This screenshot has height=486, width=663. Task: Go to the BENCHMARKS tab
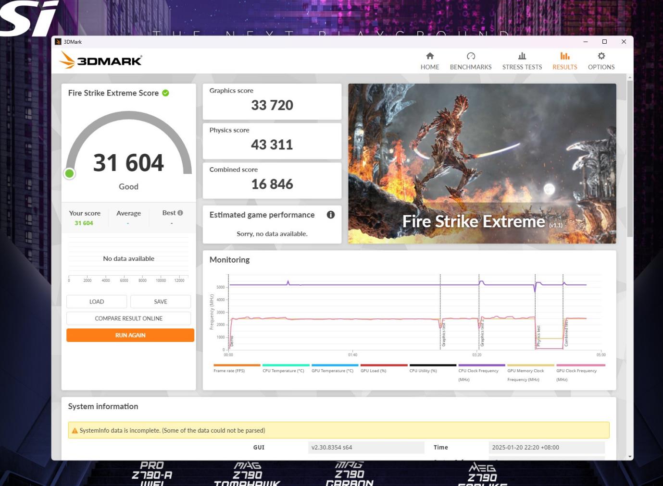471,61
